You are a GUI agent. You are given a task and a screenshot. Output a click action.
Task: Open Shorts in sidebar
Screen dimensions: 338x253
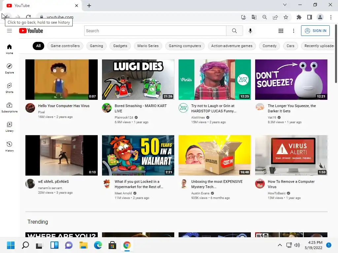click(x=9, y=88)
